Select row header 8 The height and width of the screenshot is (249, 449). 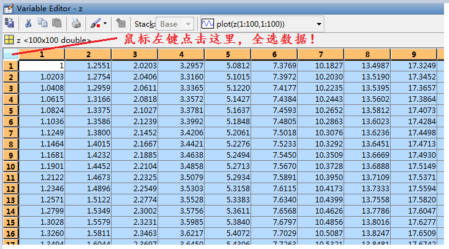(x=11, y=144)
